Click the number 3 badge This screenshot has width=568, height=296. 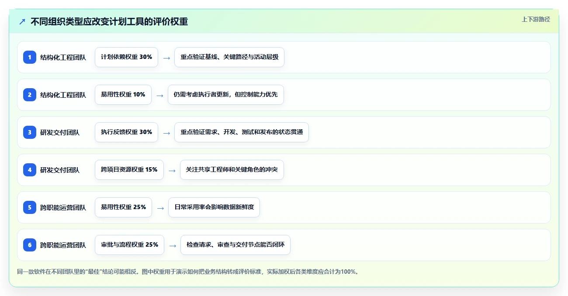coord(30,132)
